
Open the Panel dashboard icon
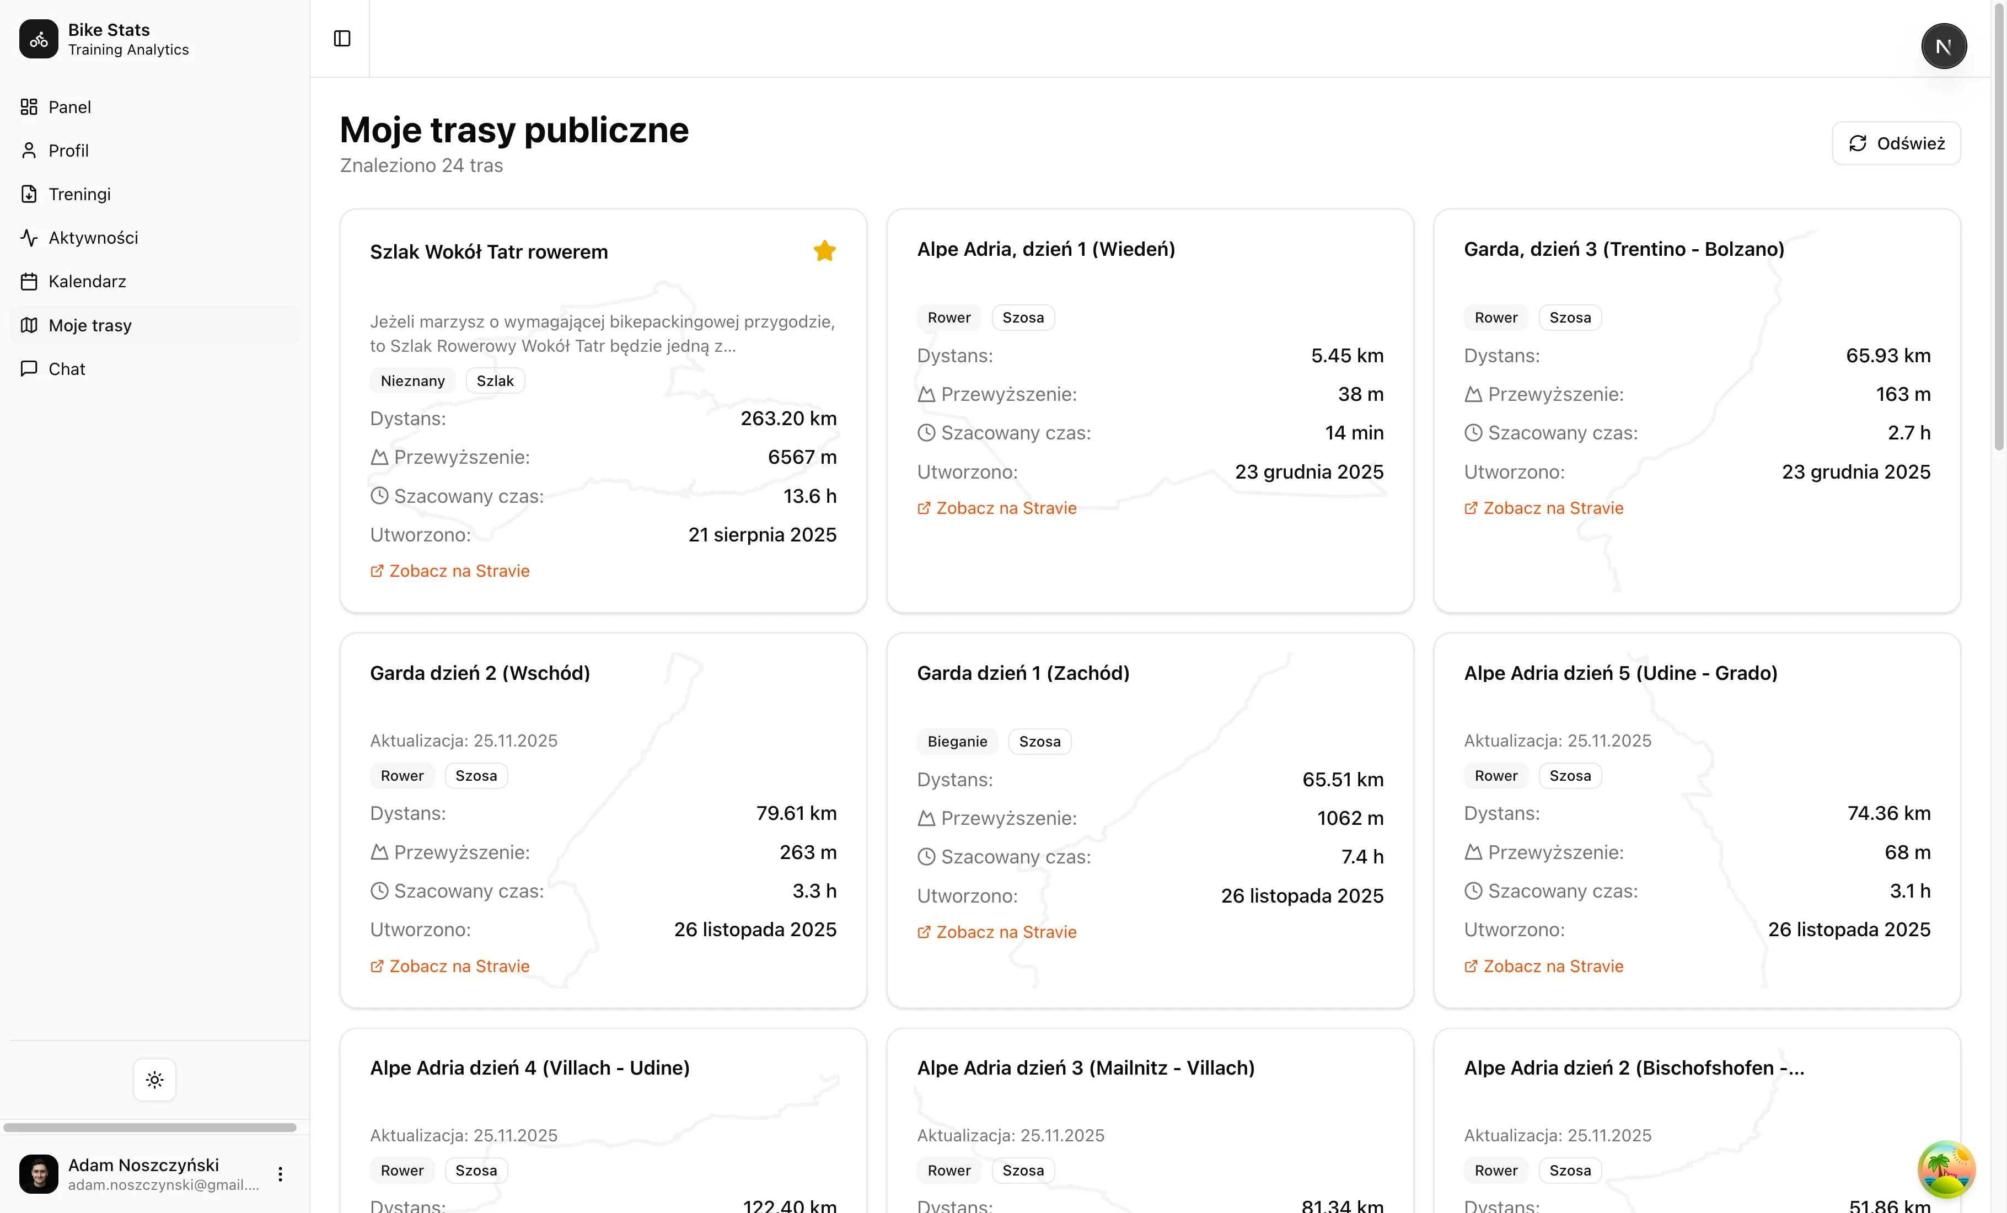[29, 107]
